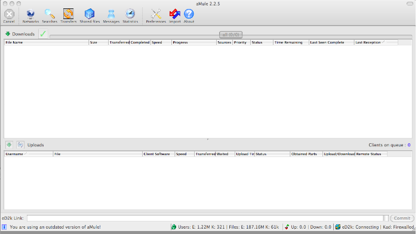Click the green checkmark clear-completed button
Image resolution: width=418 pixels, height=234 pixels.
coord(43,34)
